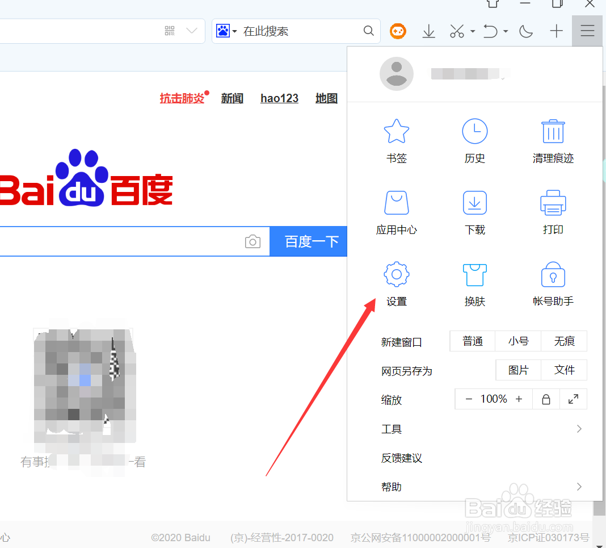The image size is (606, 548).
Task: Launch the screenshot scissors tool
Action: [x=457, y=31]
